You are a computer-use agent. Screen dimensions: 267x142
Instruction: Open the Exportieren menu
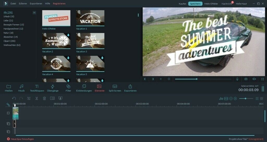(36, 4)
